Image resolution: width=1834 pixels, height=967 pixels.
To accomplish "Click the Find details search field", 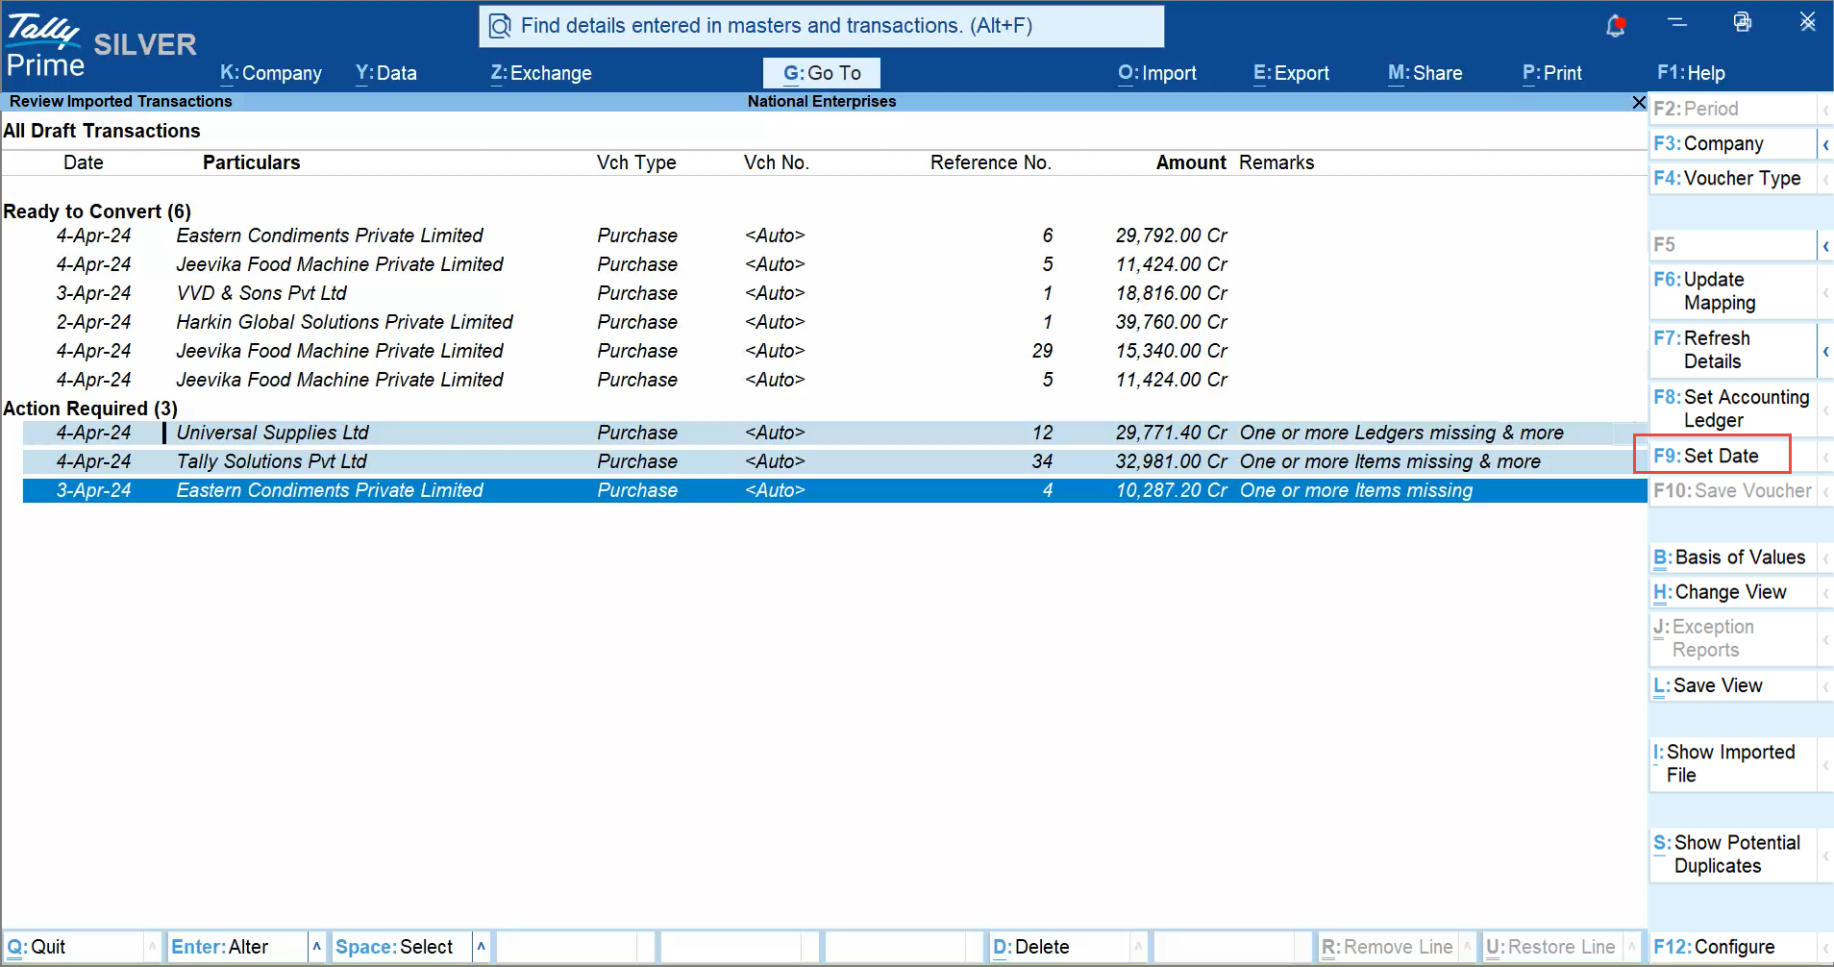I will [822, 26].
